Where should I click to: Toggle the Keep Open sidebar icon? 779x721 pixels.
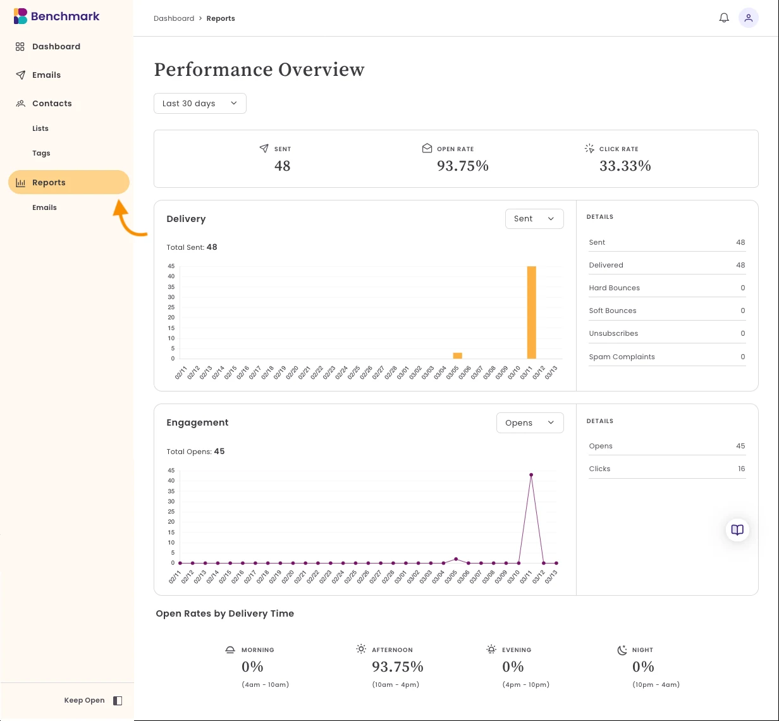[118, 700]
